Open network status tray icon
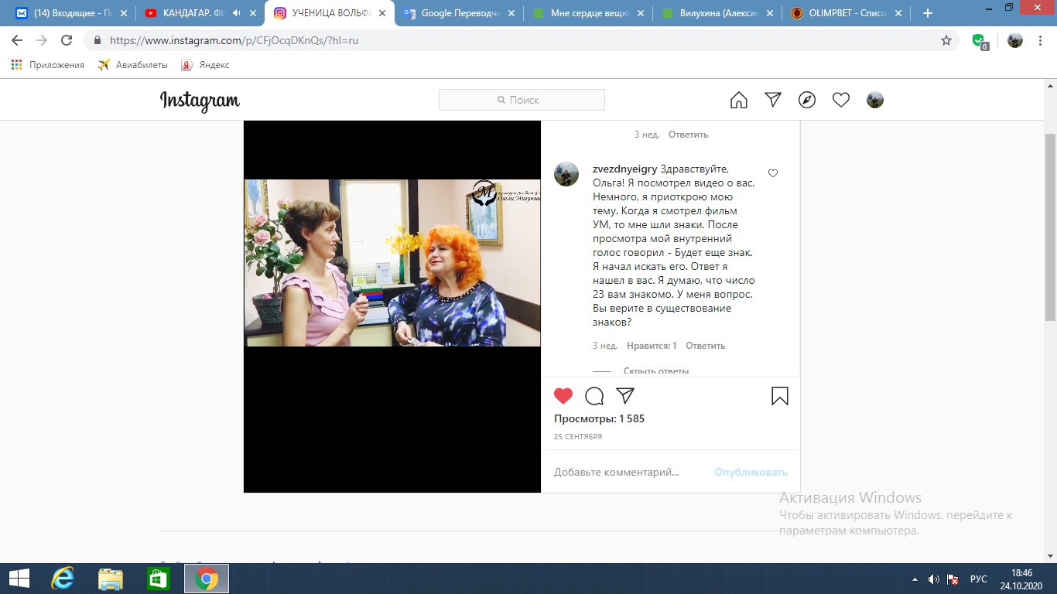The width and height of the screenshot is (1057, 594). [953, 579]
